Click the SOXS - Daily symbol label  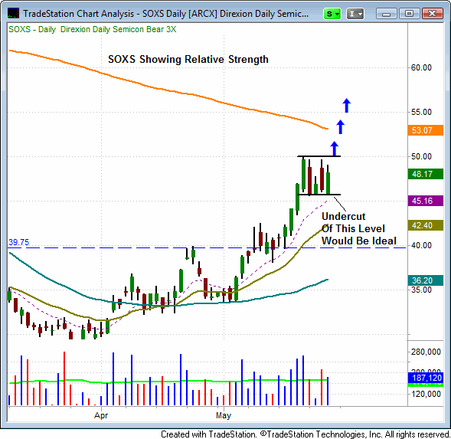click(32, 29)
